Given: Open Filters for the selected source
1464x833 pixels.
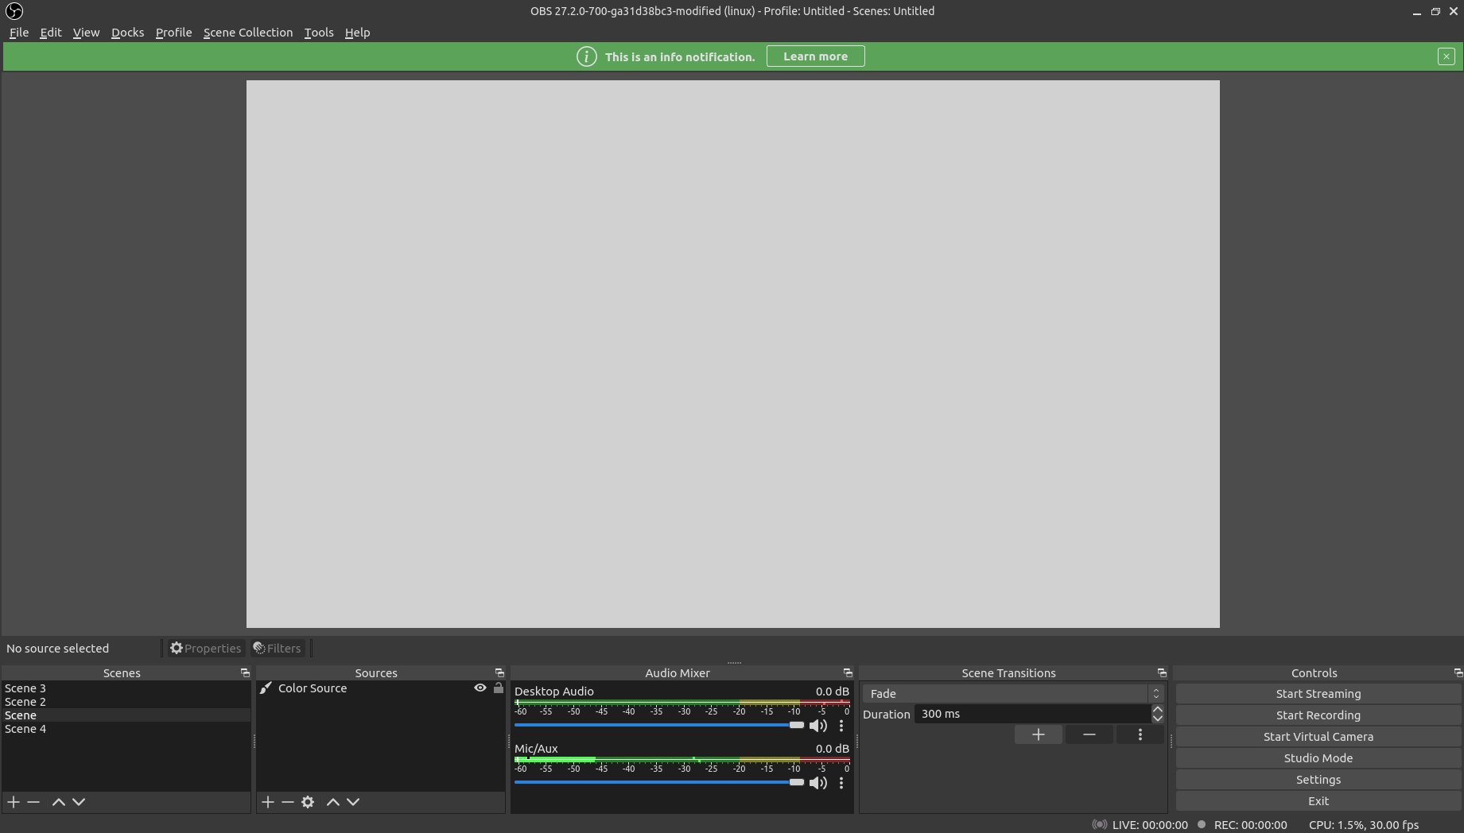Looking at the screenshot, I should click(277, 648).
